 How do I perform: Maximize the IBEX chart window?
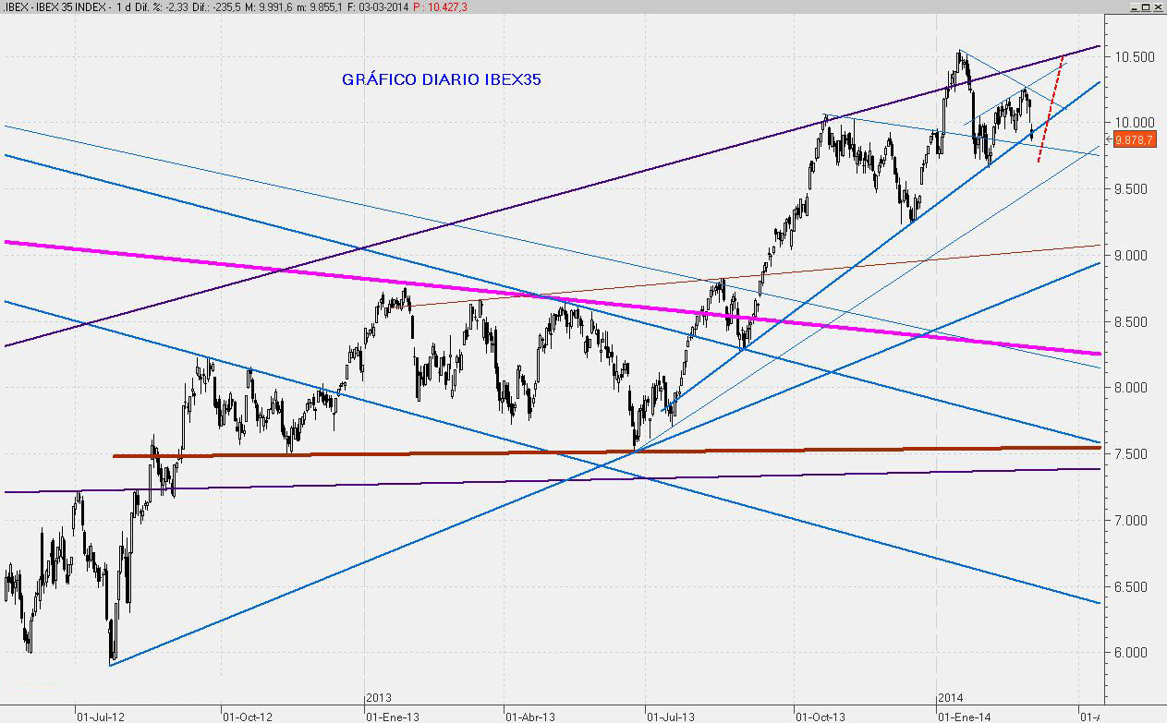1146,6
